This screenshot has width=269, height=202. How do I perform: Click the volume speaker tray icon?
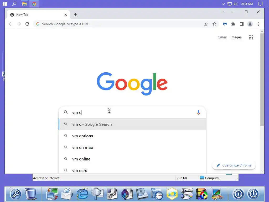click(x=236, y=4)
